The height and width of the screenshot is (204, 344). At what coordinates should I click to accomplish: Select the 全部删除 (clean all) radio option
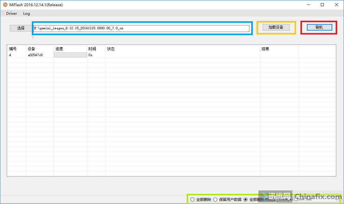pyautogui.click(x=193, y=200)
